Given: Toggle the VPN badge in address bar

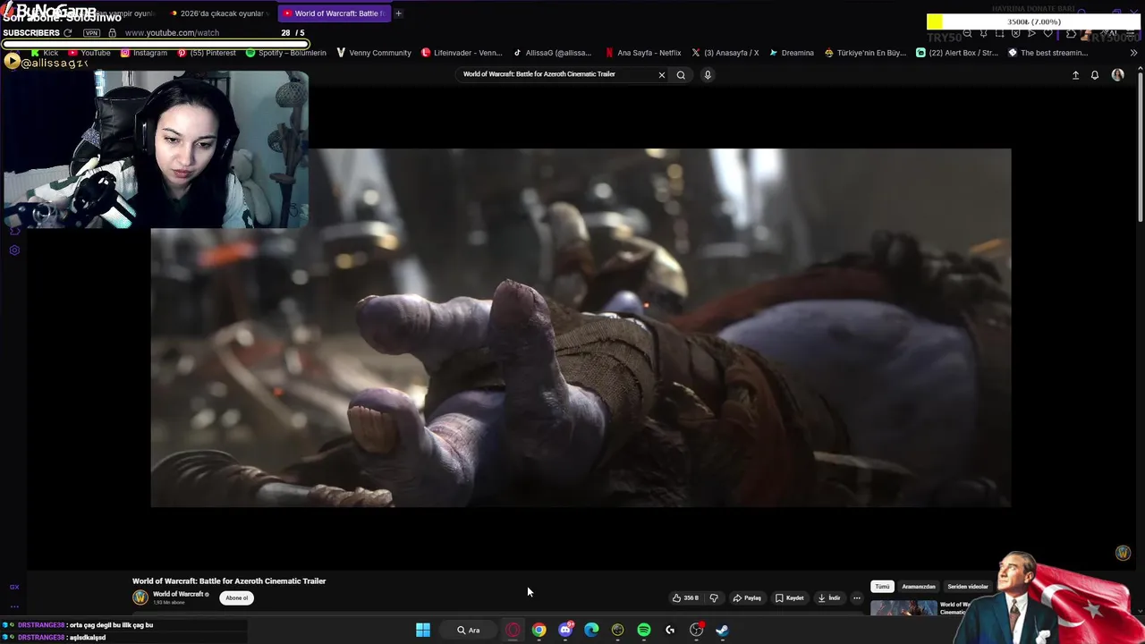Looking at the screenshot, I should coord(91,33).
